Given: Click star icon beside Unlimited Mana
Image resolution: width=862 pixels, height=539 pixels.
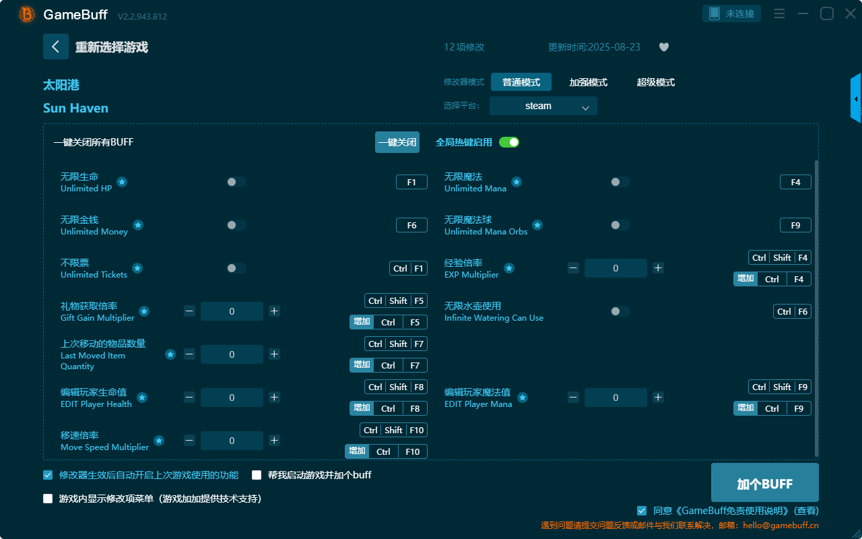Looking at the screenshot, I should tap(517, 182).
